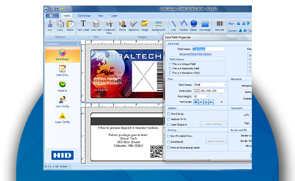Open the Font Name dropdown
Screen dimensions: 295x181
click(x=225, y=85)
